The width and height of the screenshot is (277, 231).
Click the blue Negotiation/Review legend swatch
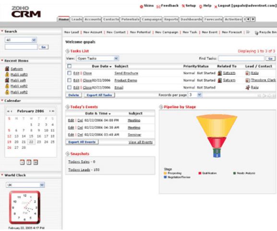pyautogui.click(x=165, y=177)
